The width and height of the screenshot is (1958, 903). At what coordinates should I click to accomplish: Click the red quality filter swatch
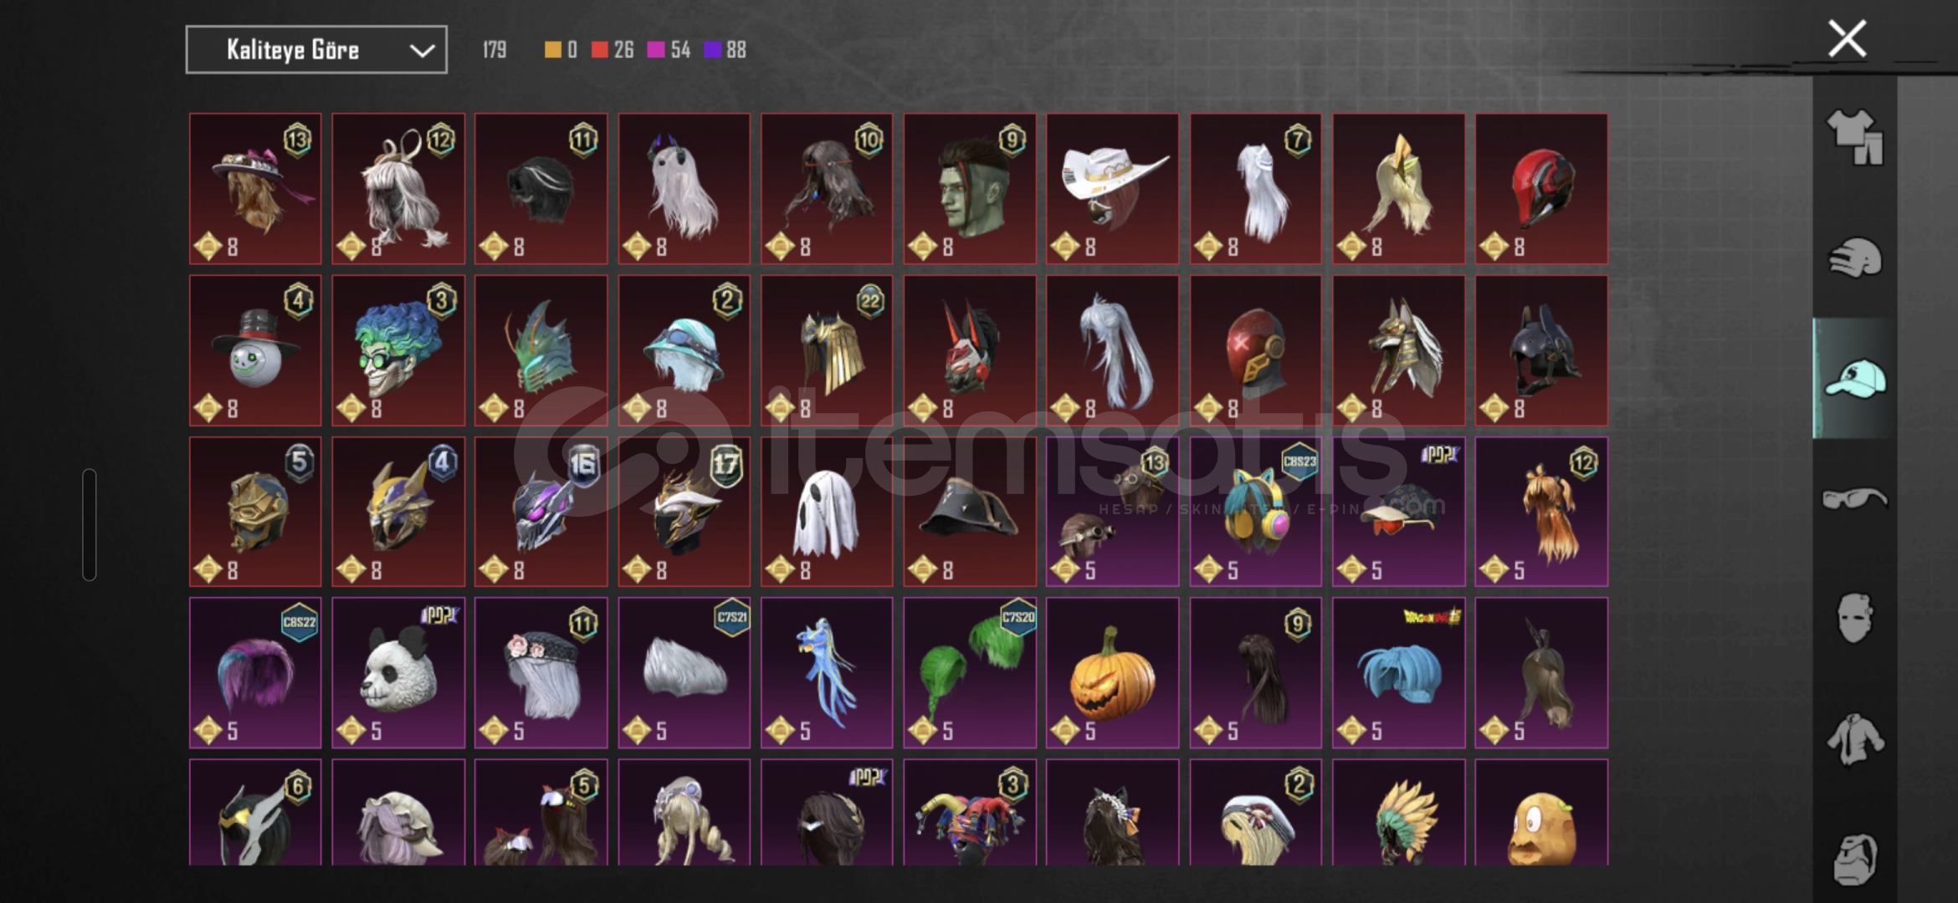pyautogui.click(x=599, y=50)
